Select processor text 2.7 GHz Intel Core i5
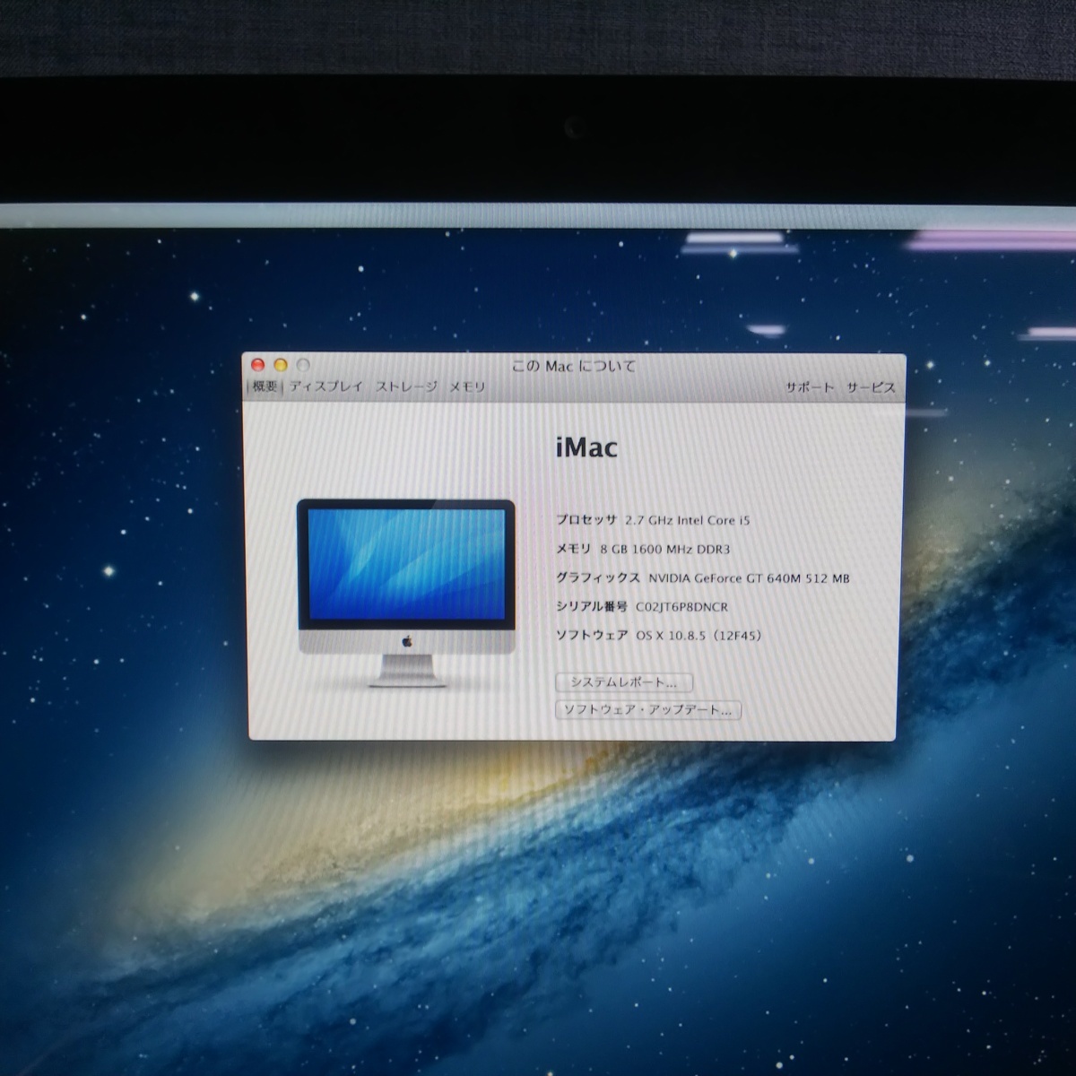Screen dimensions: 1076x1076 688,520
